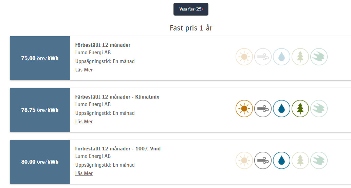The width and height of the screenshot is (351, 188).
Task: Click the 'Visa fler (25)' button
Action: point(191,9)
